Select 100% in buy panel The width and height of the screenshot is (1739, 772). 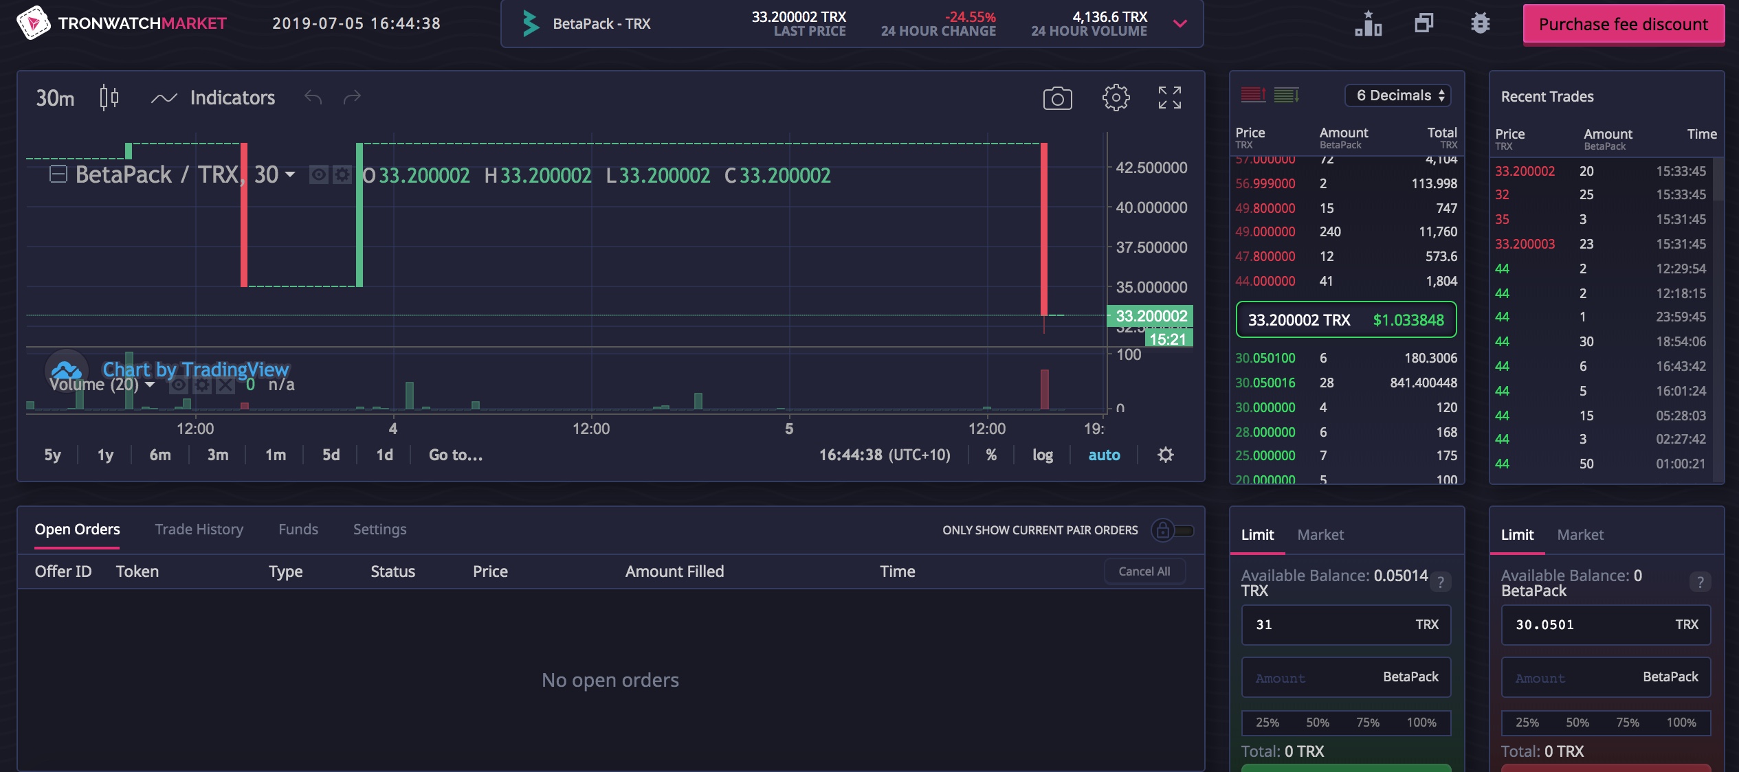point(1421,723)
